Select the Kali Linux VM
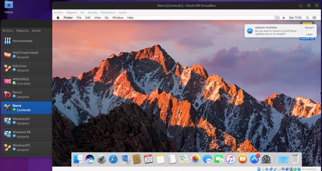Screen dimensions: 322x171 (27, 68)
